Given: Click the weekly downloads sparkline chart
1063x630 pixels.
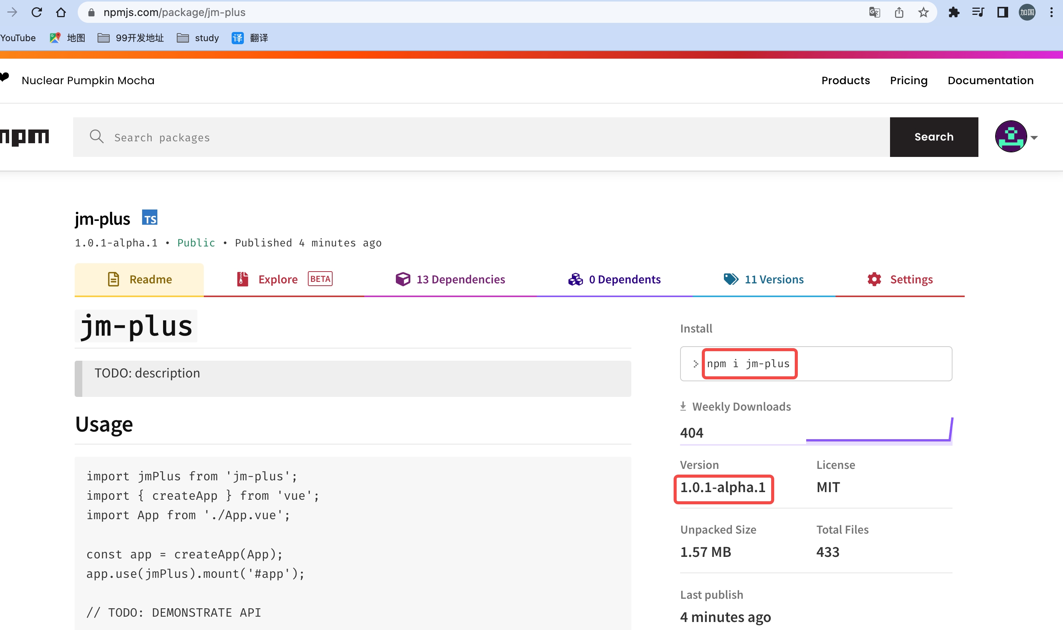Looking at the screenshot, I should 879,430.
